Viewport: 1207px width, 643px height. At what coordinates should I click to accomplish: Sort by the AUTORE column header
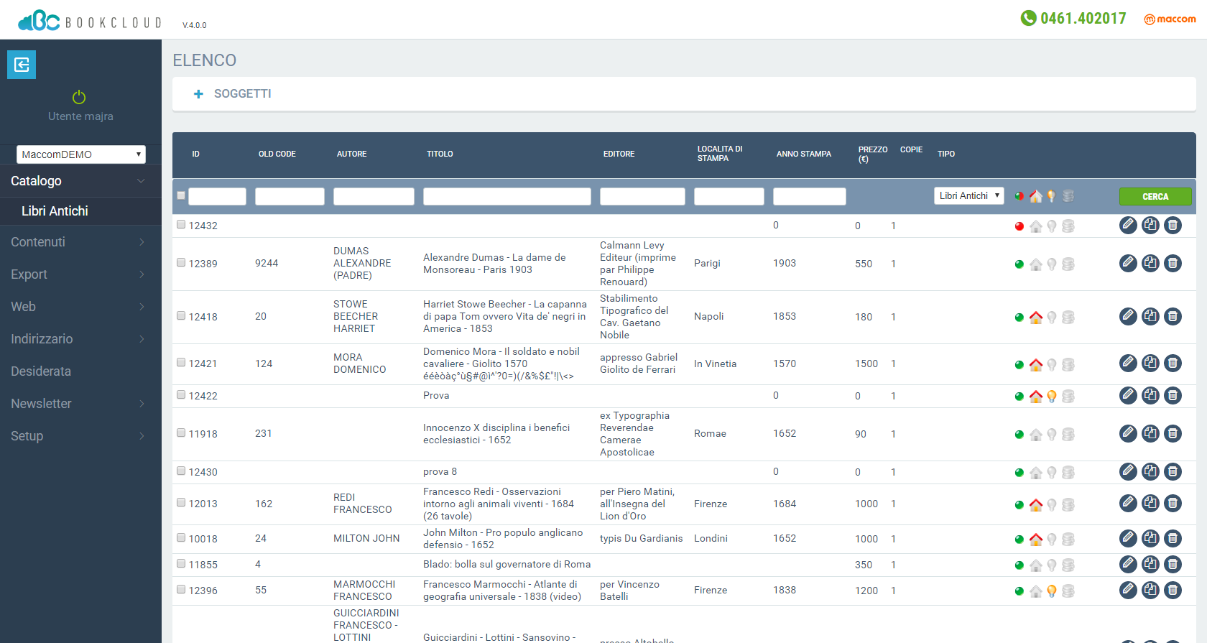click(352, 154)
